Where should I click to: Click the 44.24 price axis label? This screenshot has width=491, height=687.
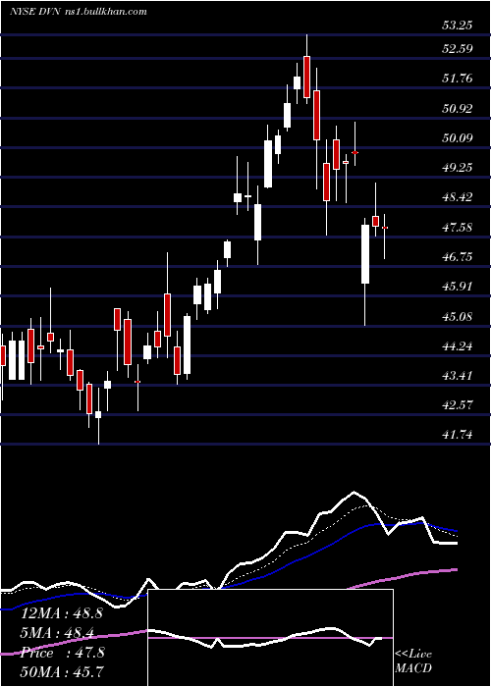coord(457,346)
